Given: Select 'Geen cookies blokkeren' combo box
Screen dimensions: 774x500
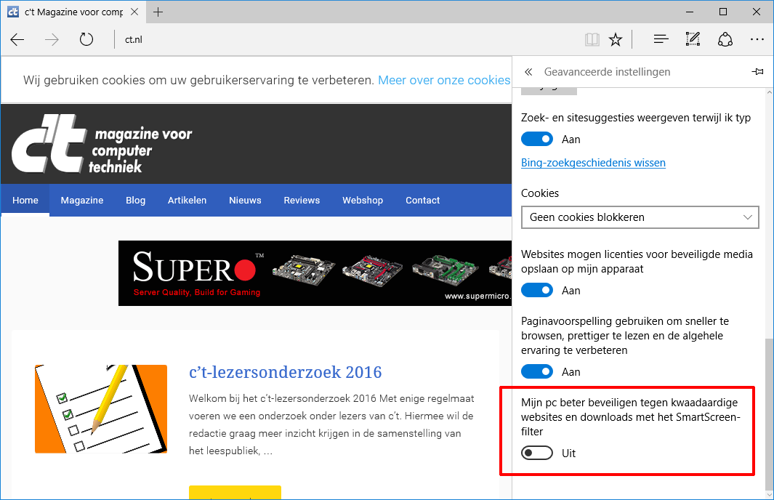Looking at the screenshot, I should pos(640,217).
